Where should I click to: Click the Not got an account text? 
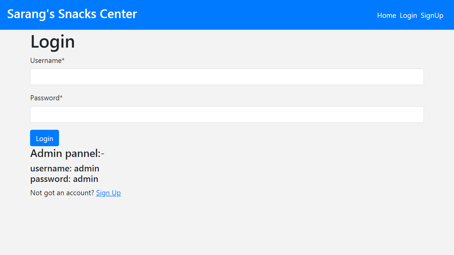tap(62, 193)
